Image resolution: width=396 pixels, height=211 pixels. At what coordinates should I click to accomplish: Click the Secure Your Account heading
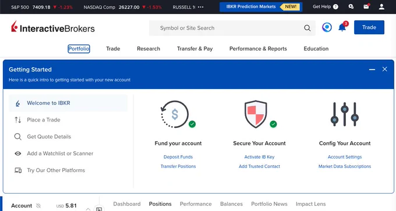(x=259, y=144)
